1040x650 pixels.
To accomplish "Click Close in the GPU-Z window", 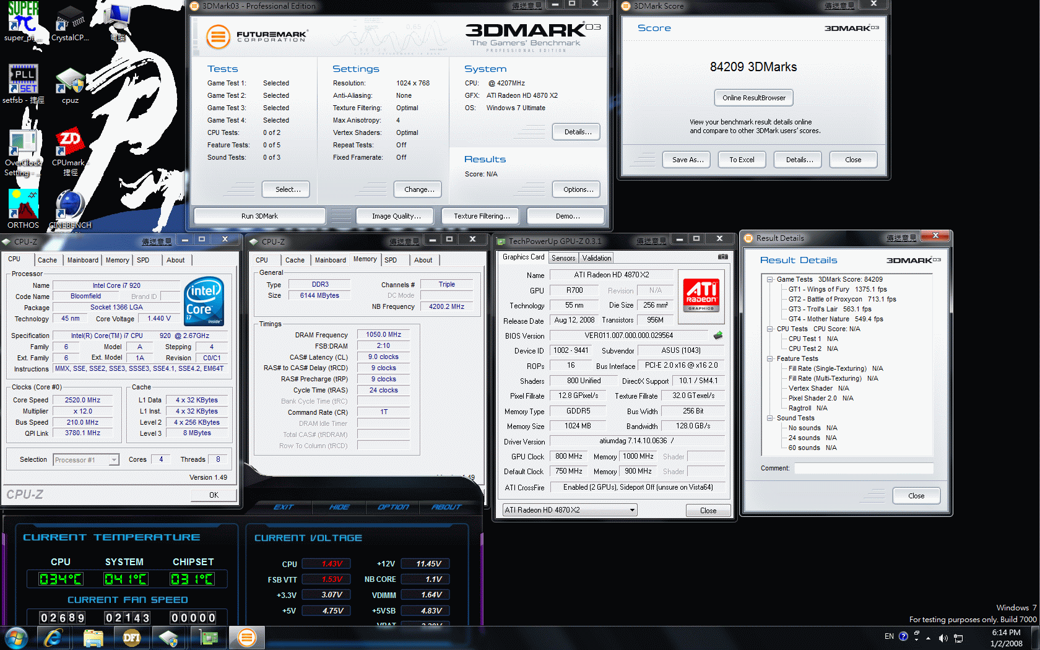I will [708, 511].
